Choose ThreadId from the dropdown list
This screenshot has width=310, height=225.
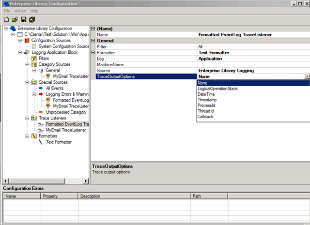pyautogui.click(x=253, y=111)
